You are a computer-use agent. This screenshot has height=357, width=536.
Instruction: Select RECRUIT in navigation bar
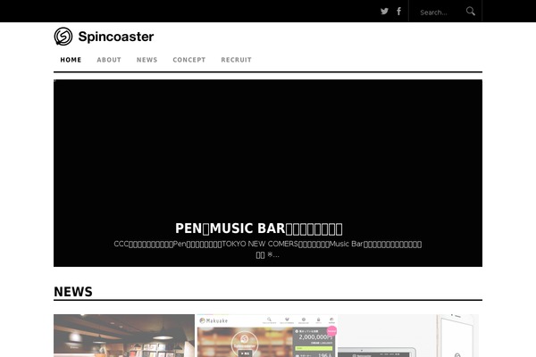pyautogui.click(x=236, y=60)
